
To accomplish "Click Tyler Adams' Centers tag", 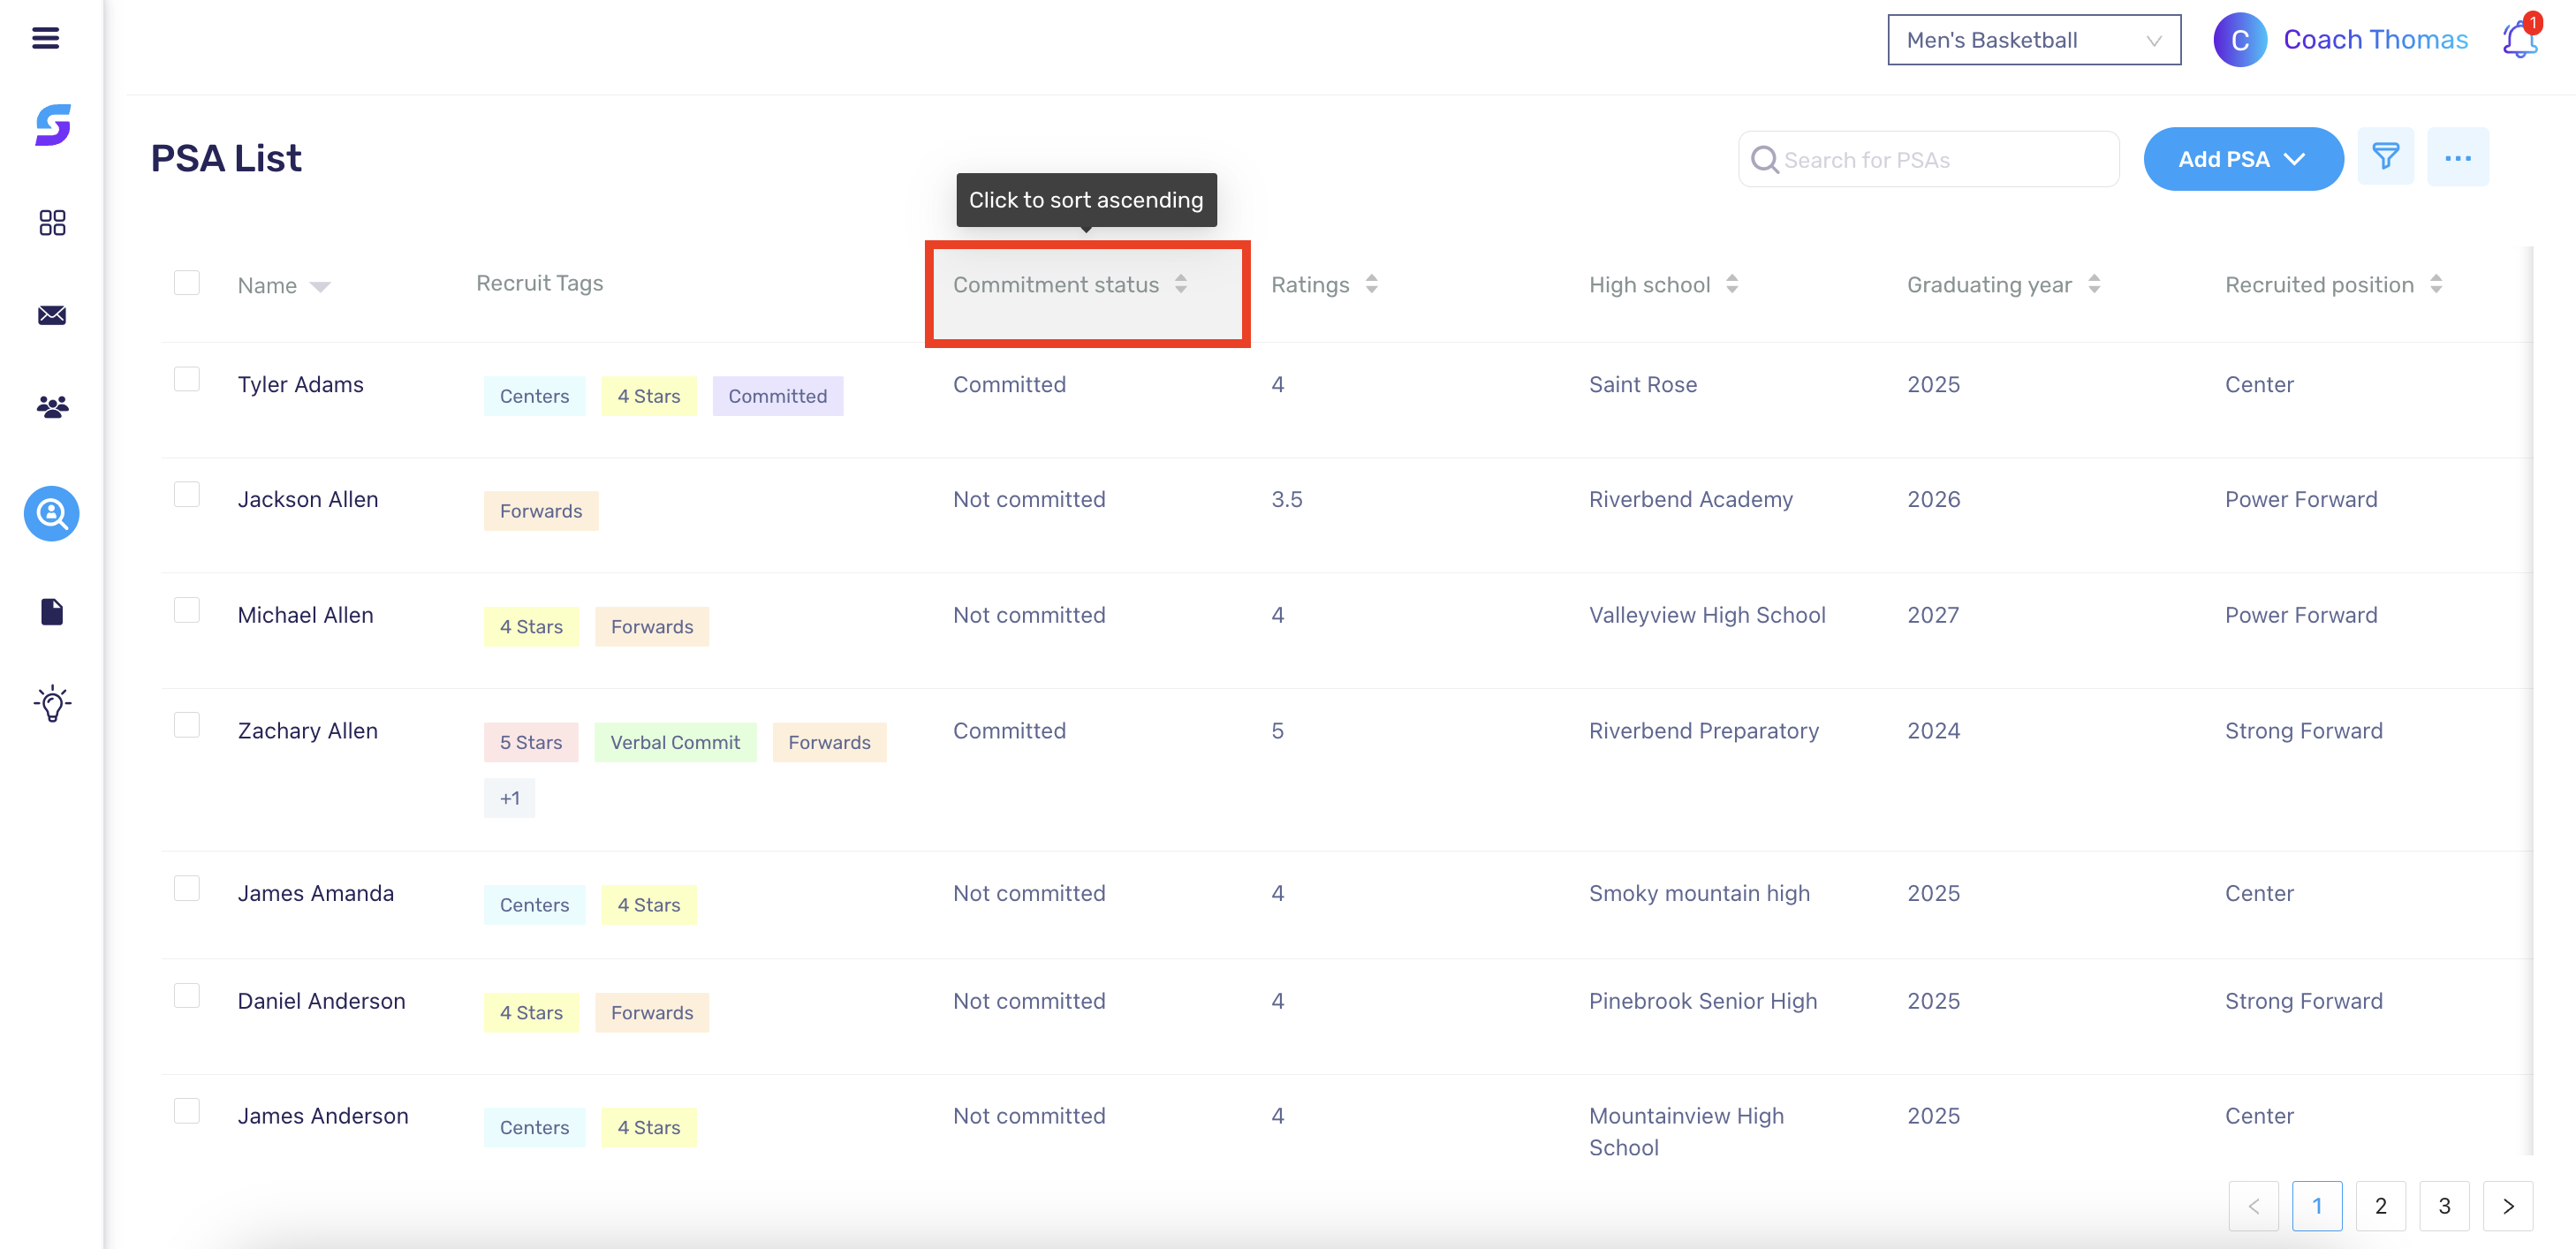I will (x=534, y=396).
